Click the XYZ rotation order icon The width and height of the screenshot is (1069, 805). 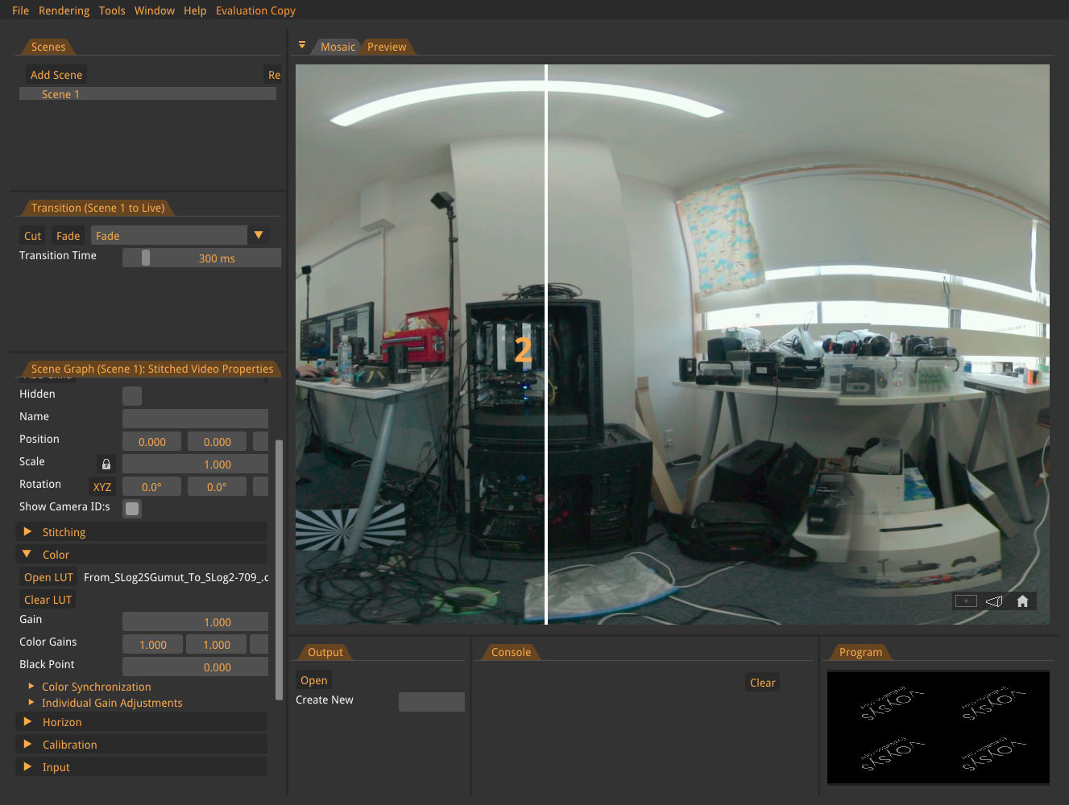(102, 486)
